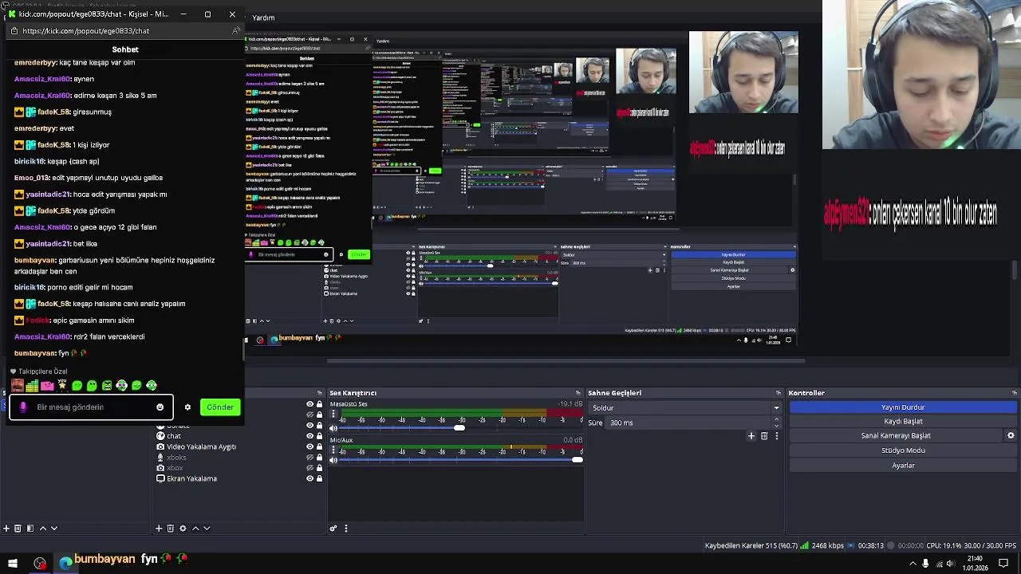This screenshot has width=1021, height=574.
Task: Open transition properties three-dot menu
Action: [776, 436]
